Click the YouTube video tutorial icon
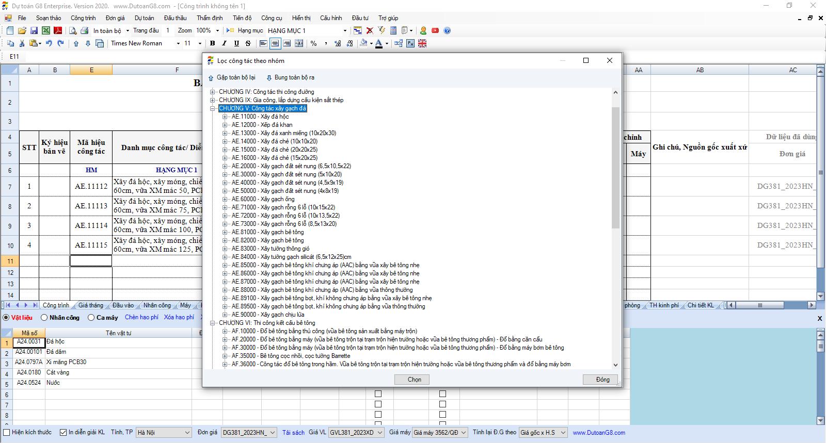This screenshot has width=826, height=443. (435, 30)
